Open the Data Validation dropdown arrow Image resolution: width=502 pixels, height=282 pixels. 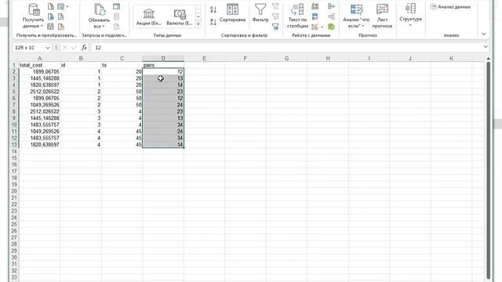[x=322, y=27]
